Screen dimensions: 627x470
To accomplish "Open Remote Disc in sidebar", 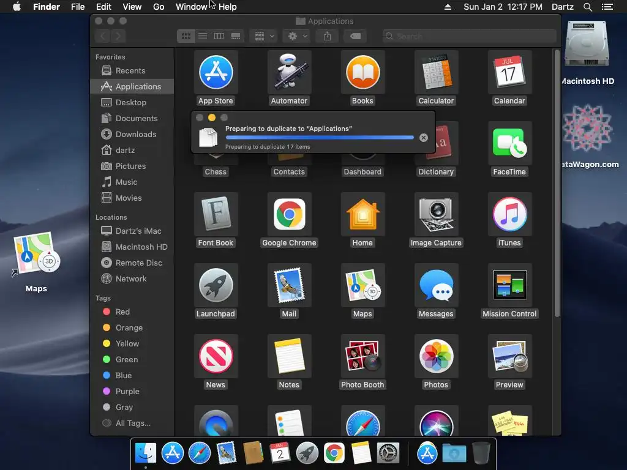I will 132,263.
